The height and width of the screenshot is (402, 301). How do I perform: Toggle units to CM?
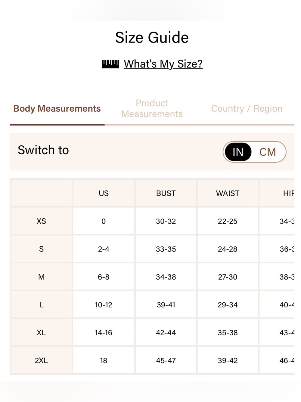pos(268,152)
